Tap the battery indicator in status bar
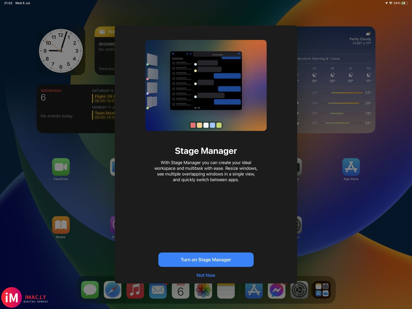This screenshot has height=309, width=412. coord(405,3)
